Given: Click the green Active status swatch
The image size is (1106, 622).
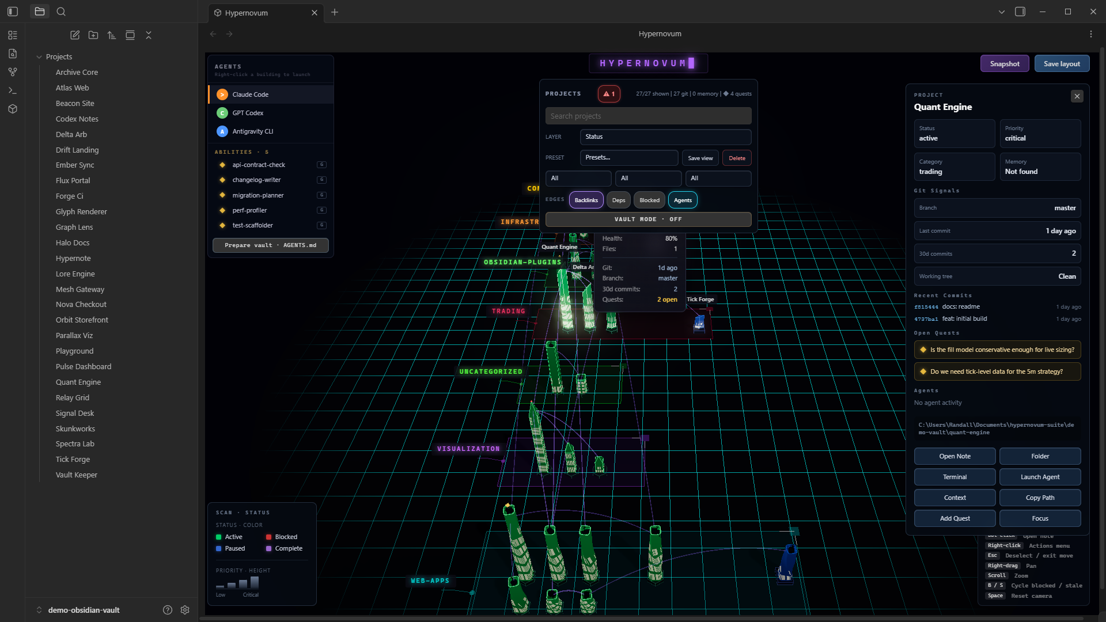Looking at the screenshot, I should pos(219,537).
